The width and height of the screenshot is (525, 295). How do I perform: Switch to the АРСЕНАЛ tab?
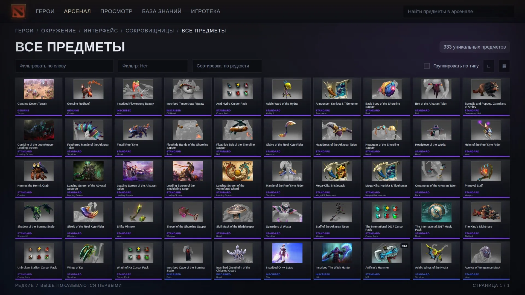[77, 11]
